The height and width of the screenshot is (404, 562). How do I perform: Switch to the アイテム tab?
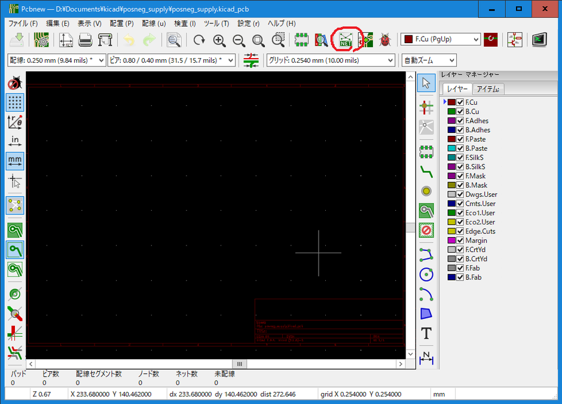488,89
